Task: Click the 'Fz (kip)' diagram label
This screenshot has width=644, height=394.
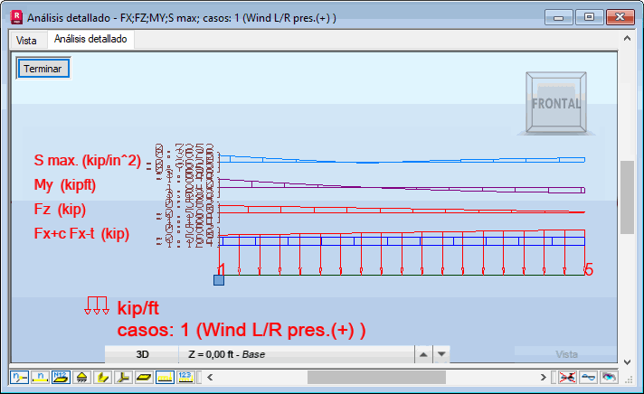Action: [60, 210]
